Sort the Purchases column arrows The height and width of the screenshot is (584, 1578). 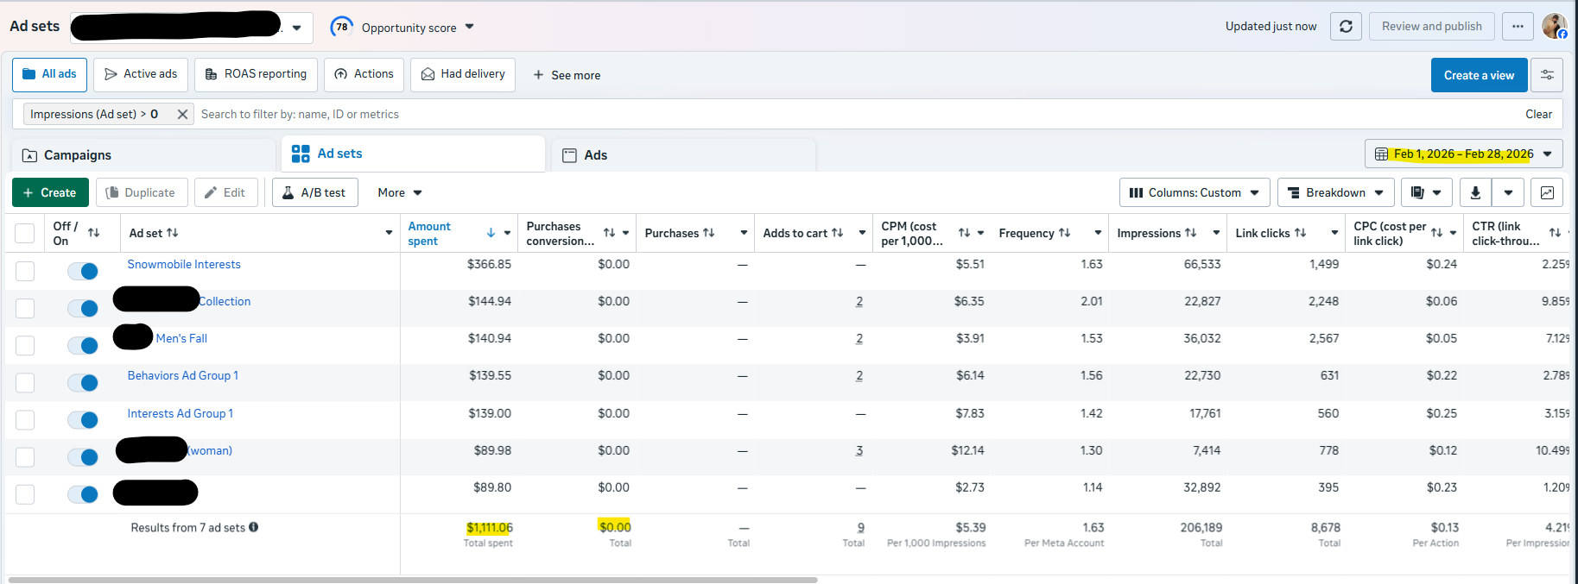click(x=709, y=233)
